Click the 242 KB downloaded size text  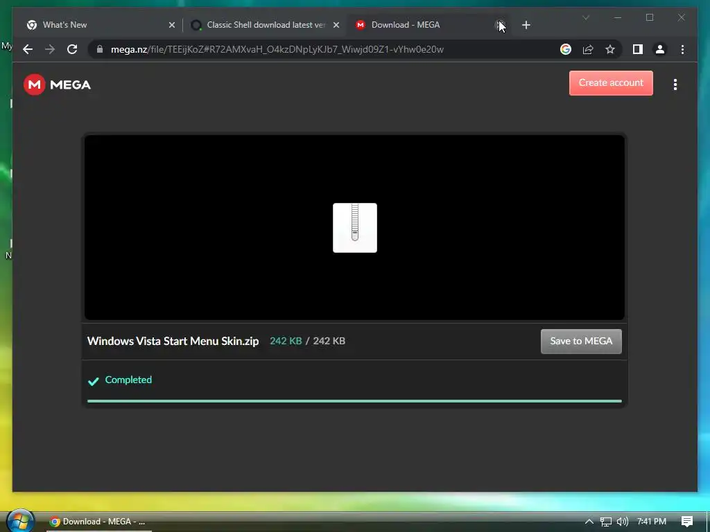tap(286, 341)
